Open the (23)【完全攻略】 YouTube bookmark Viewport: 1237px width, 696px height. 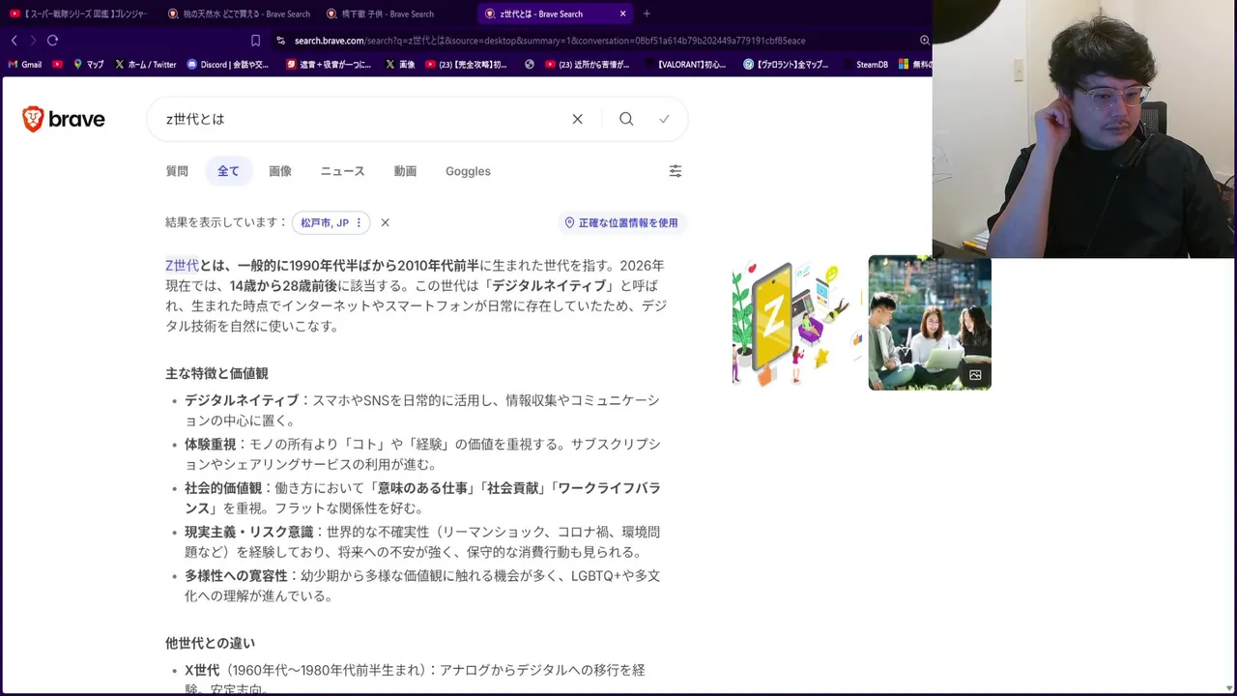(466, 65)
